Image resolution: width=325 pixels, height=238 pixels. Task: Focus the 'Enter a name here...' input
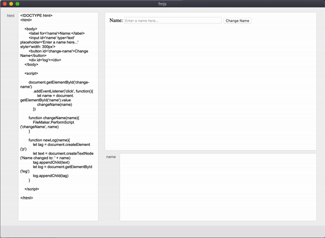tap(173, 21)
